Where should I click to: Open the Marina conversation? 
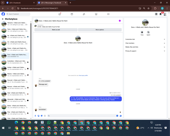point(15,75)
